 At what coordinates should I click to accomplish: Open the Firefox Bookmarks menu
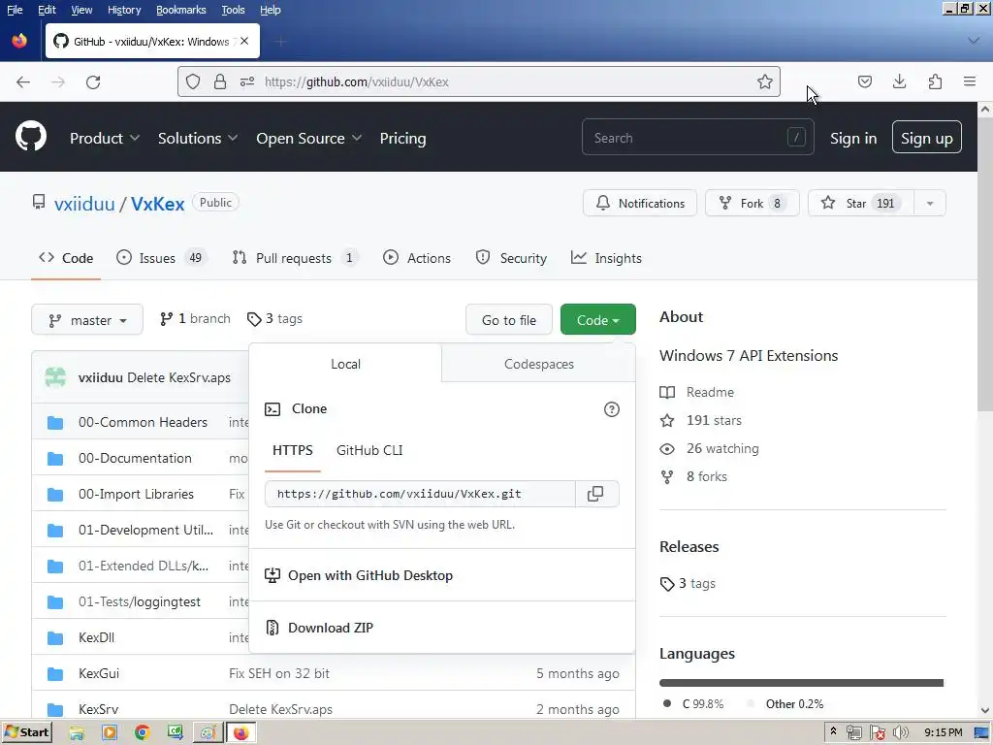tap(180, 10)
